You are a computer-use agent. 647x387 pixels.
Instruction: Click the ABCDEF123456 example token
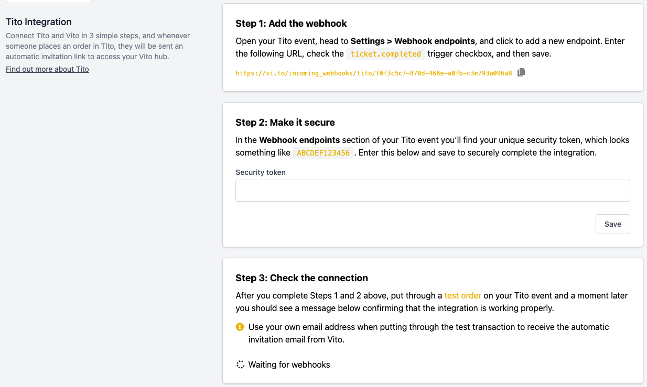tap(323, 153)
